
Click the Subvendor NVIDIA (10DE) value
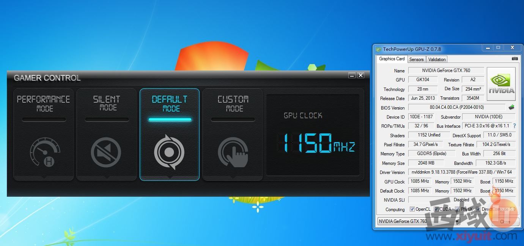[x=489, y=117]
